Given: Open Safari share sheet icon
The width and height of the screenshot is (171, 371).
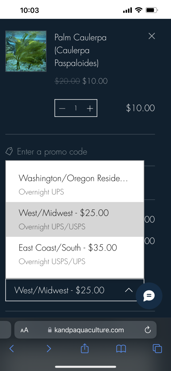Looking at the screenshot, I should 85,348.
